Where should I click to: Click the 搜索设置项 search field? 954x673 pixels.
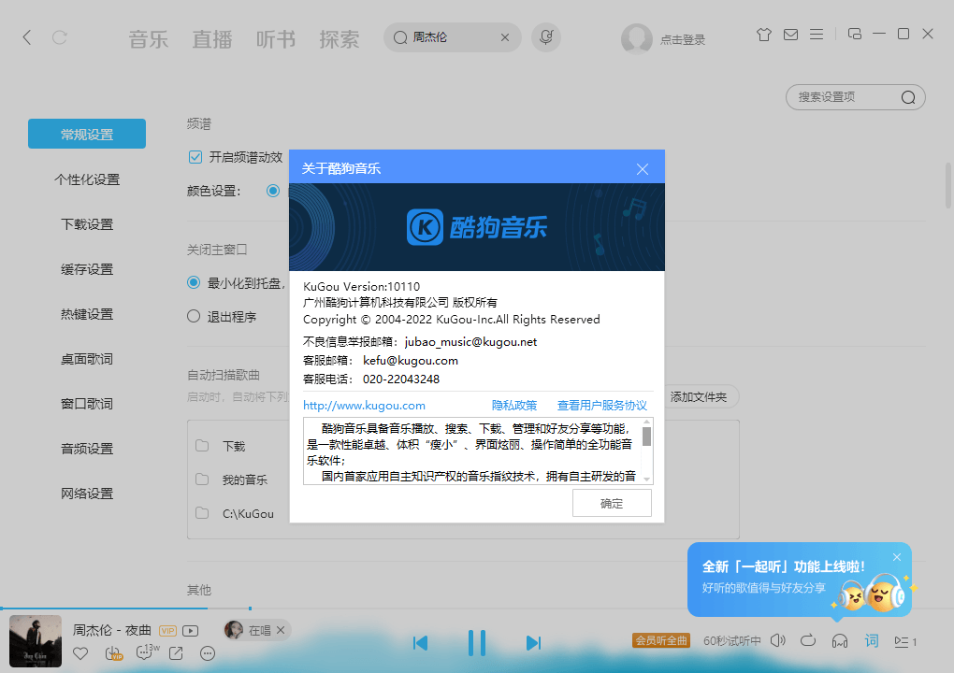pos(846,97)
